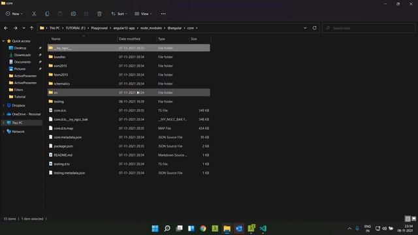Viewport: 418px width, 235px height.
Task: Open Outlook from taskbar
Action: pos(239,228)
